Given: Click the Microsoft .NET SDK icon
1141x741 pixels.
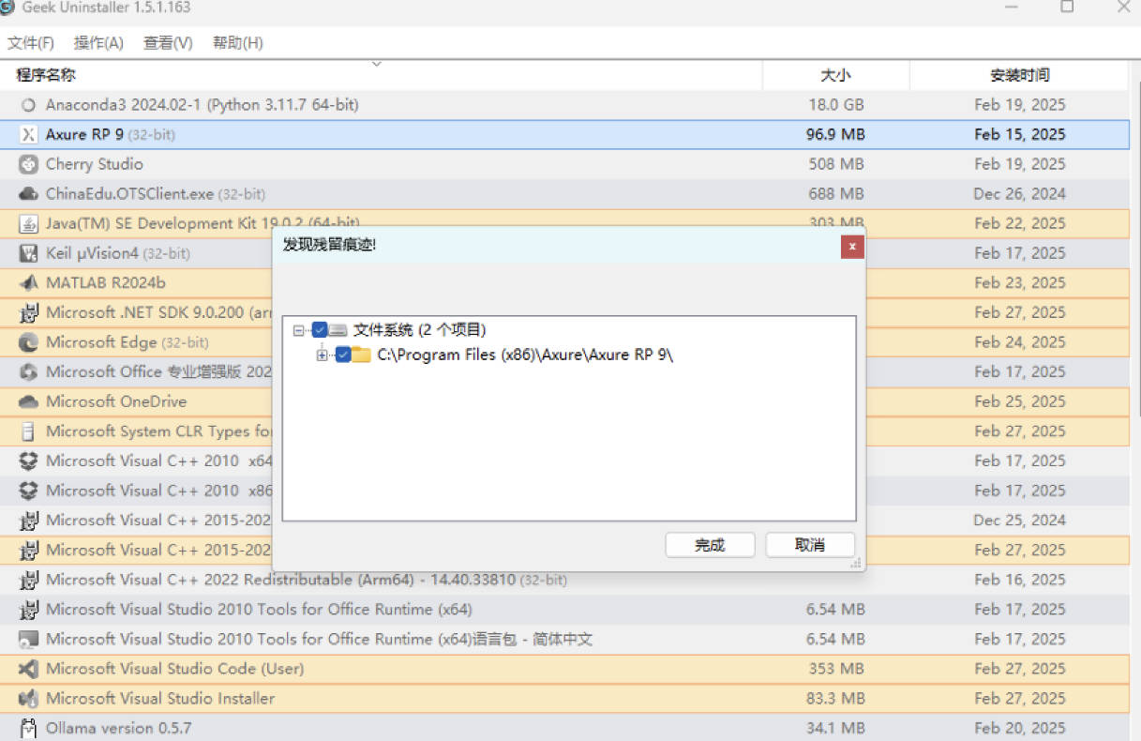Looking at the screenshot, I should [28, 313].
